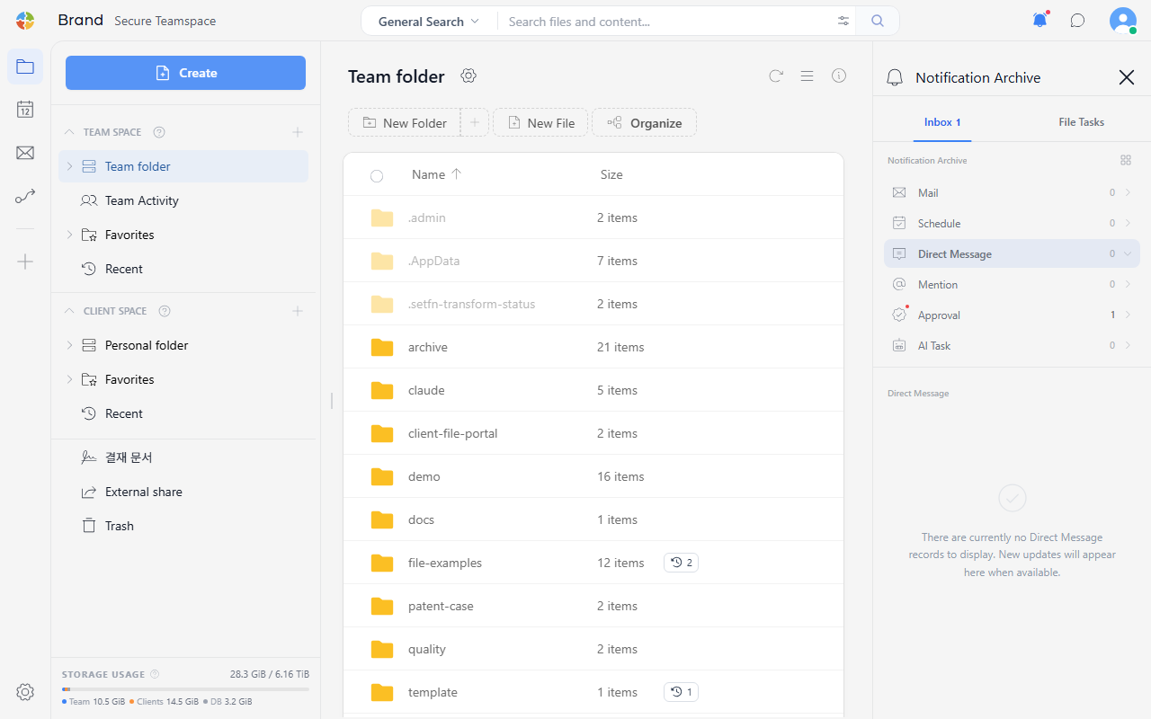Click New Folder button
Viewport: 1151px width, 719px height.
click(x=405, y=122)
